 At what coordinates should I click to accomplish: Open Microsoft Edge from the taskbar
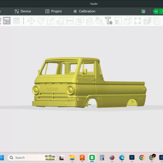point(122,158)
